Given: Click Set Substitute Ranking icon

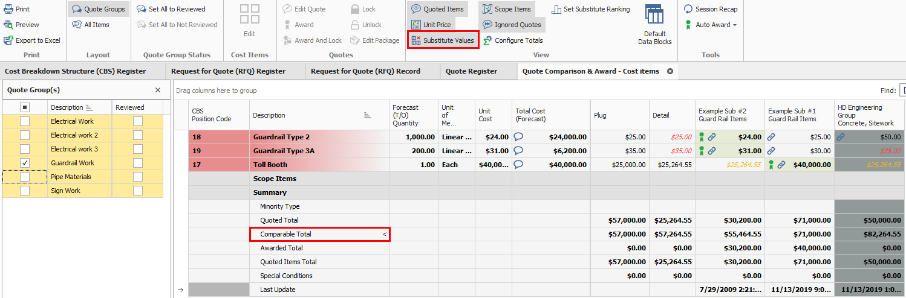Looking at the screenshot, I should click(x=556, y=9).
